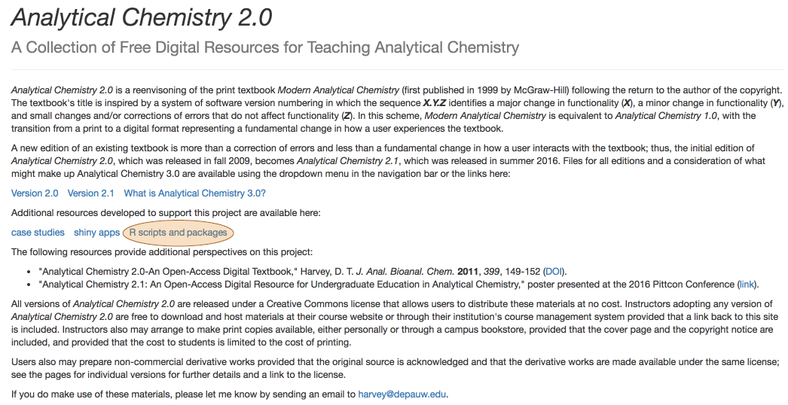Click the "If you do make use" sentence
The height and width of the screenshot is (405, 788).
point(181,394)
